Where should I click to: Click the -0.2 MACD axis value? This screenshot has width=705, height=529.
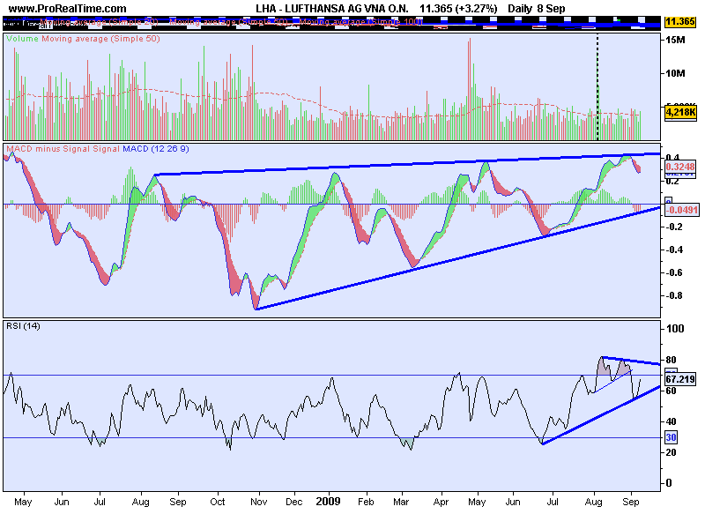point(674,227)
